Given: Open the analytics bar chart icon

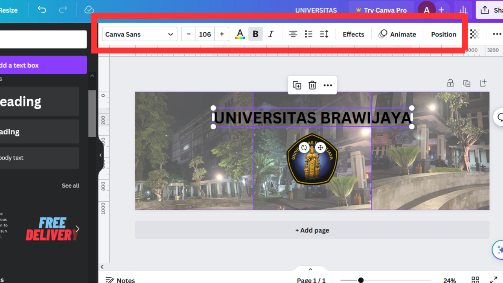Looking at the screenshot, I should [463, 10].
